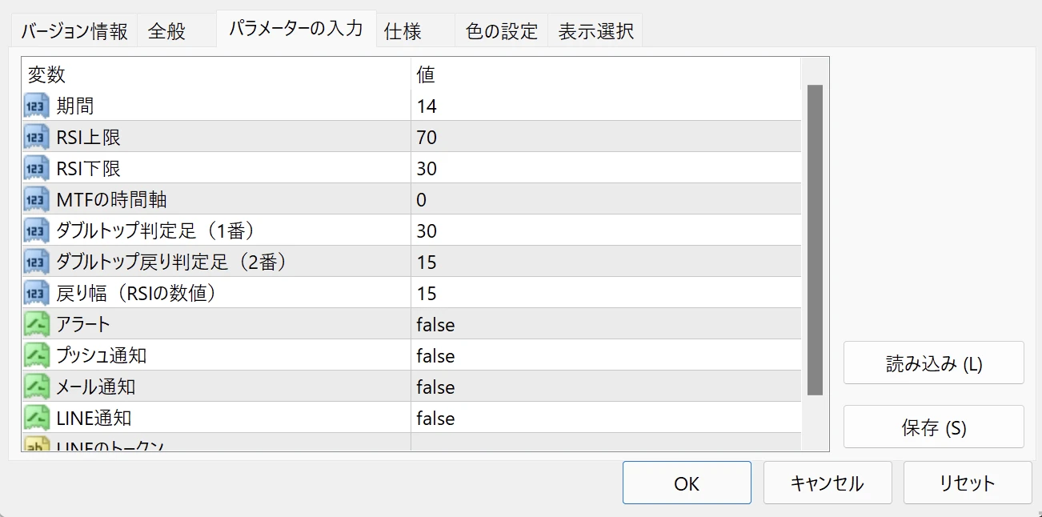Click the boolean icon beside アラート

click(x=37, y=324)
